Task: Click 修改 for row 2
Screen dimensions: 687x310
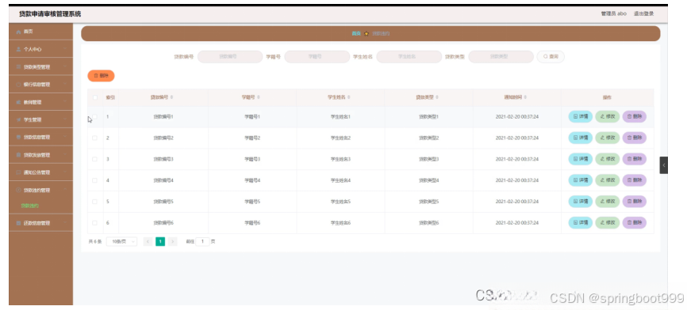Action: click(x=607, y=138)
